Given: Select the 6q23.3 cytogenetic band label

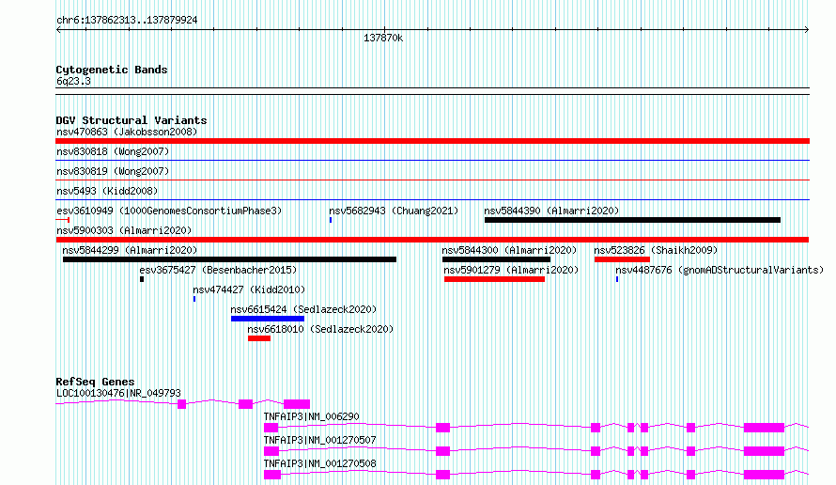Looking at the screenshot, I should 73,81.
